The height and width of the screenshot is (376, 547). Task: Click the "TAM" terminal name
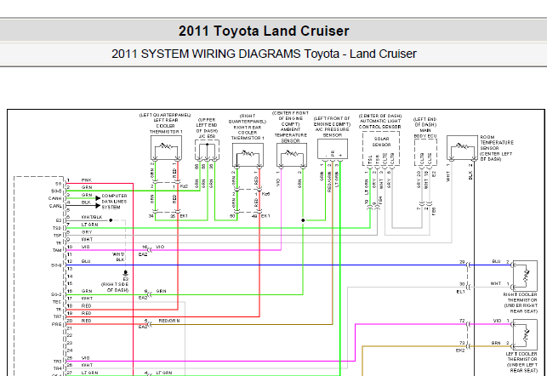click(57, 250)
